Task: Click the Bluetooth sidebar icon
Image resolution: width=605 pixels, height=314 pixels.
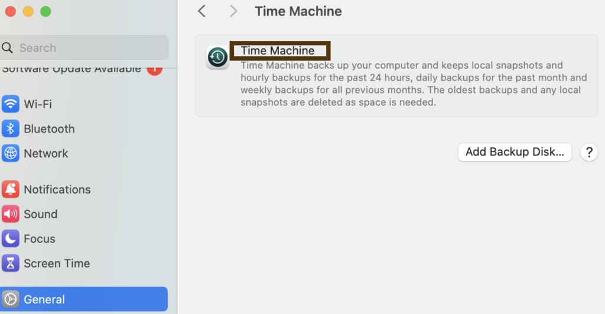Action: [x=11, y=128]
